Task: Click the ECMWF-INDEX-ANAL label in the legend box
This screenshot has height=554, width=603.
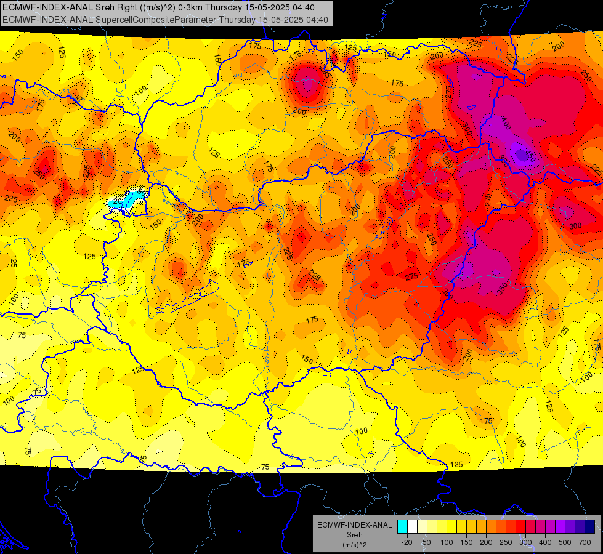Action: 355,525
